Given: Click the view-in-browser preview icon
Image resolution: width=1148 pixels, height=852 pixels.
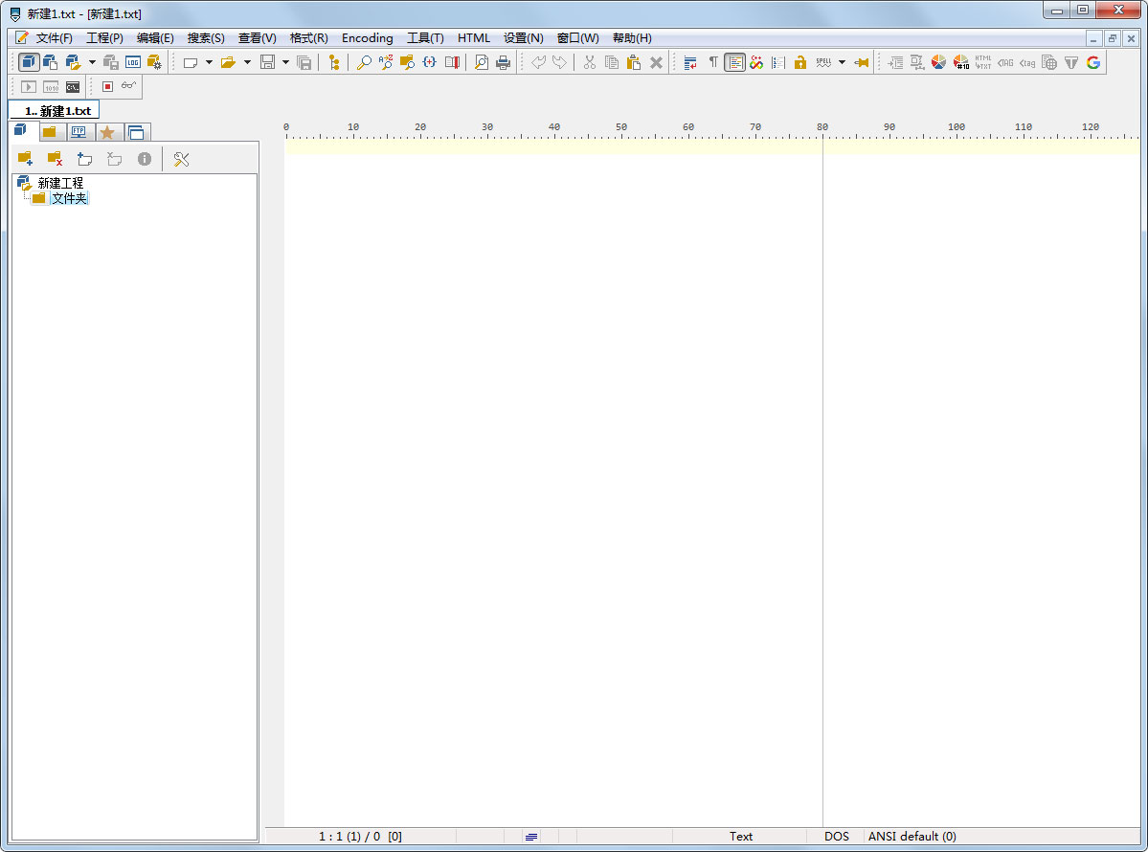Looking at the screenshot, I should click(1048, 62).
